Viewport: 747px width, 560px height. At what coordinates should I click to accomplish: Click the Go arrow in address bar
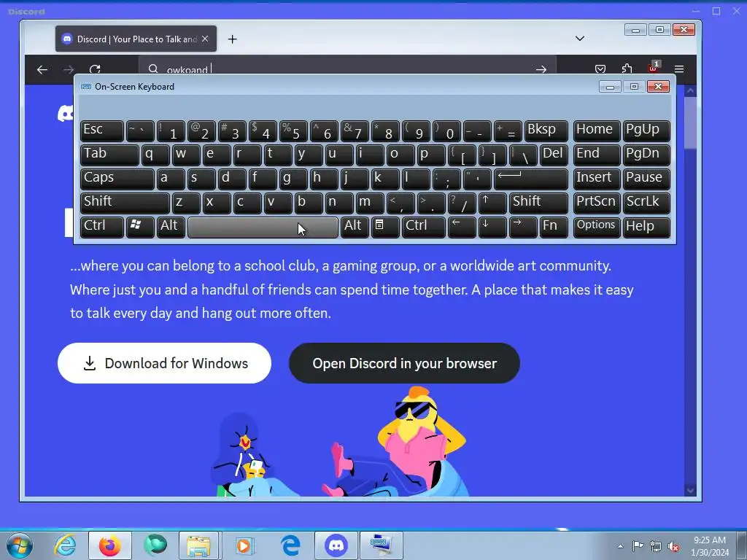click(x=541, y=69)
